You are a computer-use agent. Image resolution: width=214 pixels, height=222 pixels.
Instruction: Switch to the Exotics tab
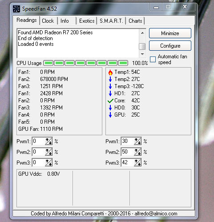87,21
